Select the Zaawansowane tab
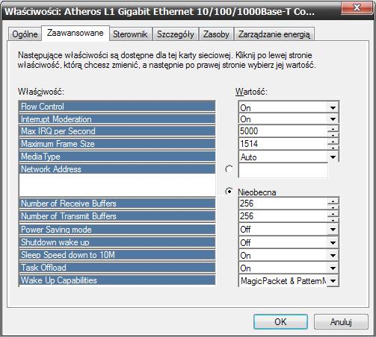 75,33
